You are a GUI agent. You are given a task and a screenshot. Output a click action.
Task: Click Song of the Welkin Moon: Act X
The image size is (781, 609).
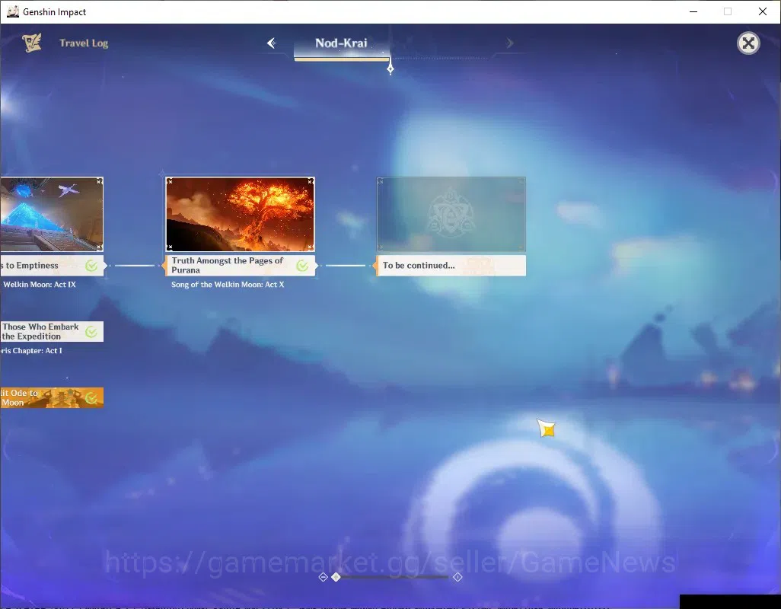tap(228, 285)
